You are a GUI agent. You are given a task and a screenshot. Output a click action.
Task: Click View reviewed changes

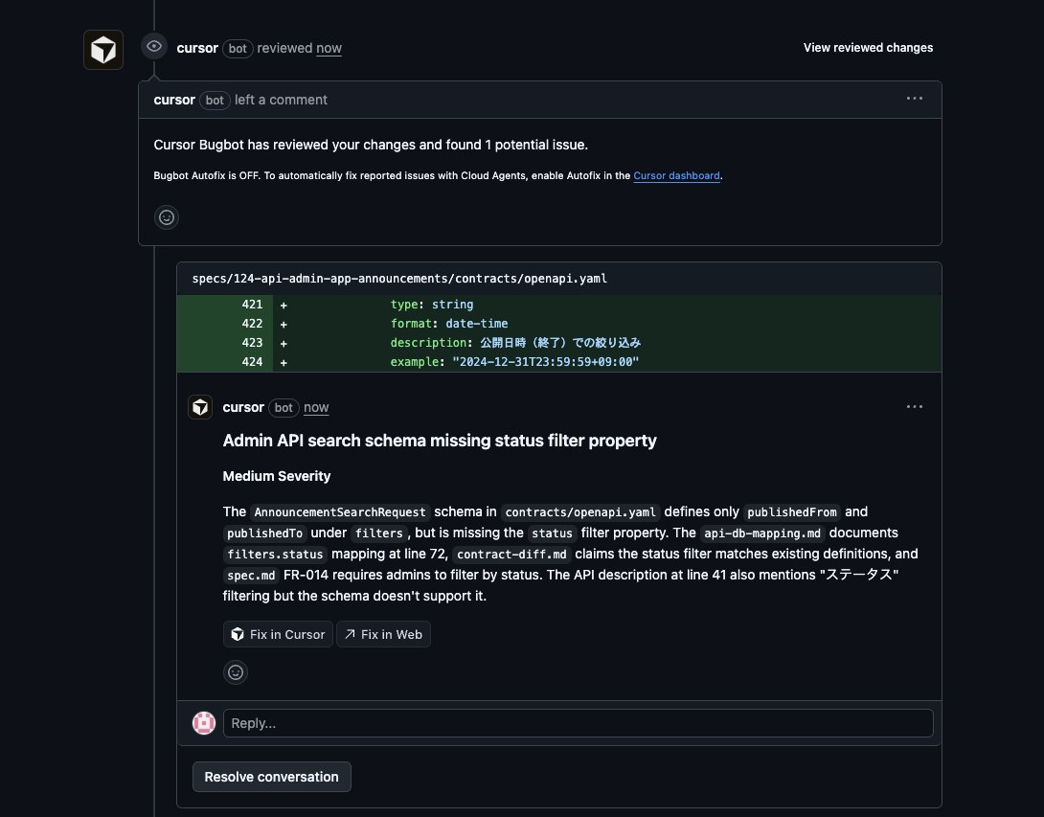[x=868, y=47]
